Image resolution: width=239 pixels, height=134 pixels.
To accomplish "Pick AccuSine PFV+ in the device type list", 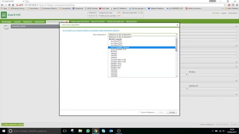I will point(142,45).
